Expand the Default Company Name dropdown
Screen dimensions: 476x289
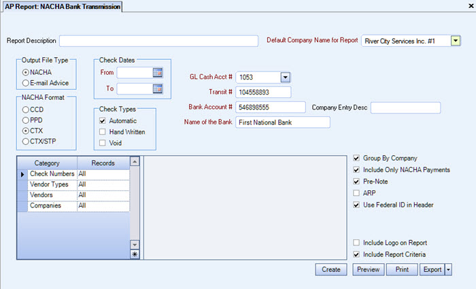456,41
